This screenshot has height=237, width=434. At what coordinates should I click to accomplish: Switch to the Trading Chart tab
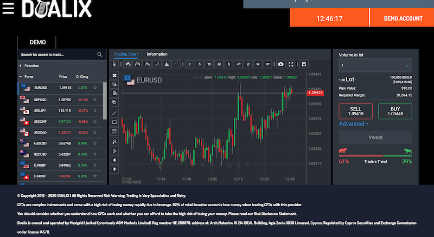tap(126, 54)
